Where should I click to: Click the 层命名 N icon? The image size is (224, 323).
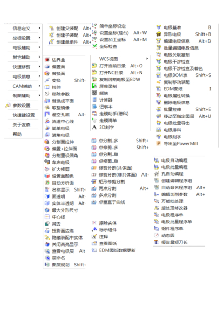click(x=47, y=258)
